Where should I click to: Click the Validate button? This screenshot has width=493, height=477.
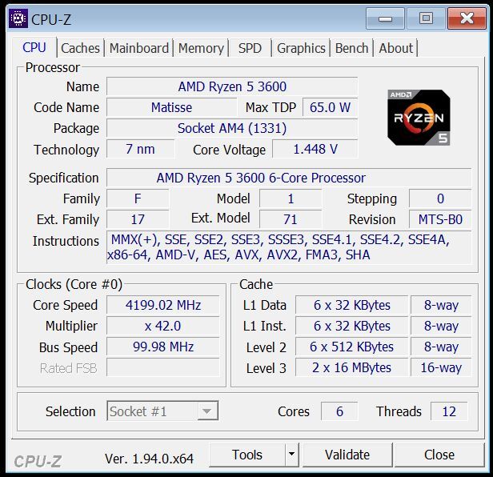point(347,455)
